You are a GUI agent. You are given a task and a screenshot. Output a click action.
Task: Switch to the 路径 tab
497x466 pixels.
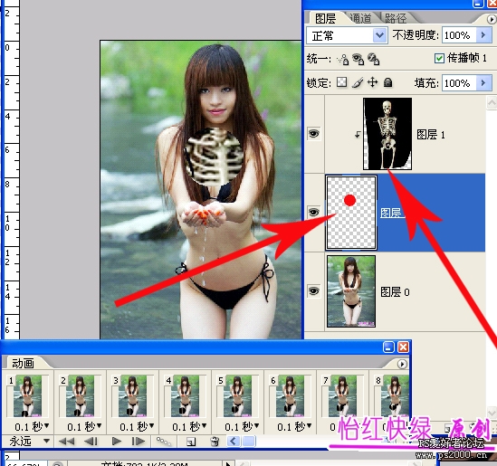click(x=396, y=18)
